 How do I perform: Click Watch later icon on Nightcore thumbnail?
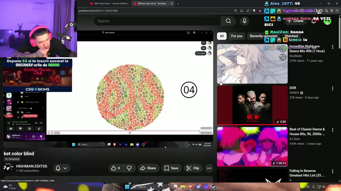283,49
